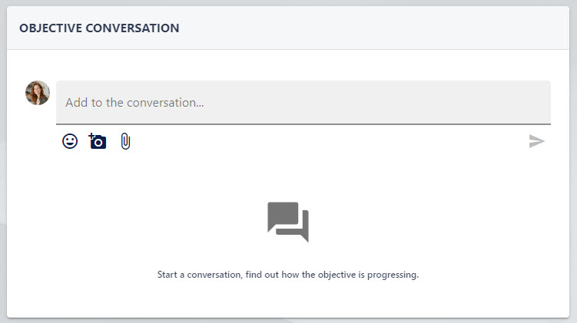Click the woman's circular avatar image

(38, 93)
